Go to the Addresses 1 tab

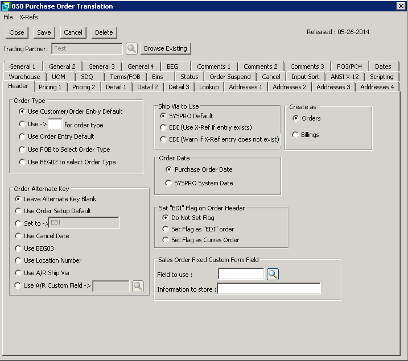click(245, 87)
